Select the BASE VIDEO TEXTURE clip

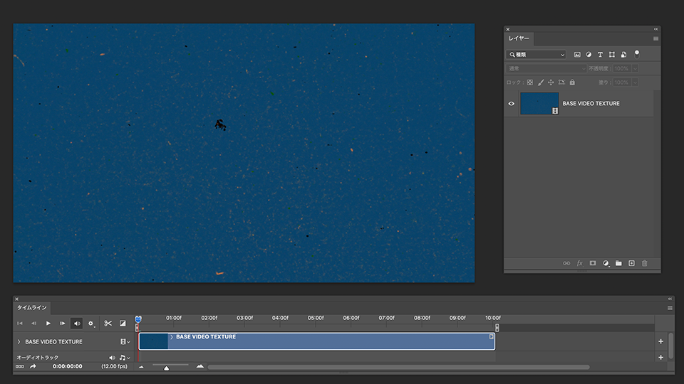(316, 341)
